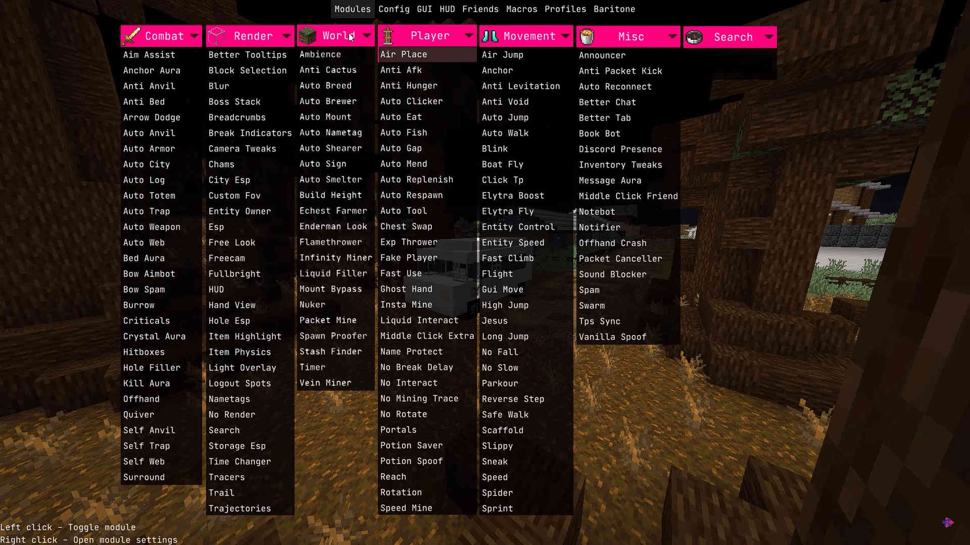
Task: Click the HUD menu item
Action: 447,9
